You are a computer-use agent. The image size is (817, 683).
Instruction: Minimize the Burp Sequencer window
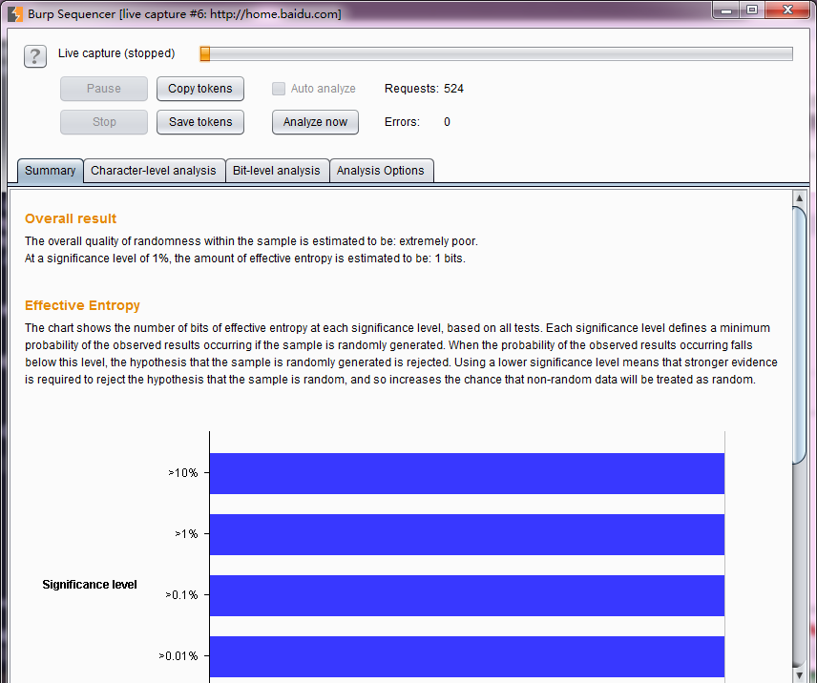tap(729, 10)
